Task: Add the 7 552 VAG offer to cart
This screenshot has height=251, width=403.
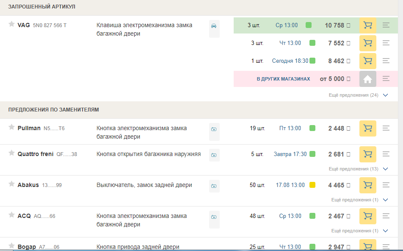Action: click(367, 43)
